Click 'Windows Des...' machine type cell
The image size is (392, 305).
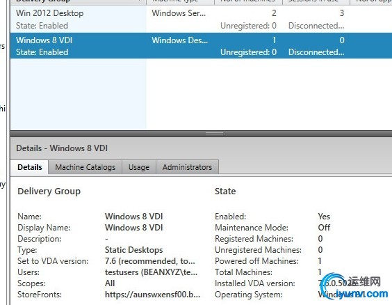(x=180, y=40)
